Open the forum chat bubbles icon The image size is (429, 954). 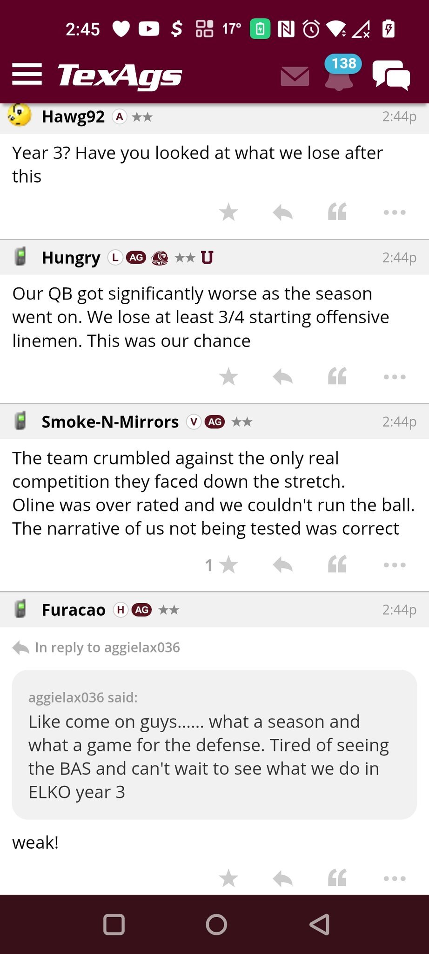[x=391, y=75]
